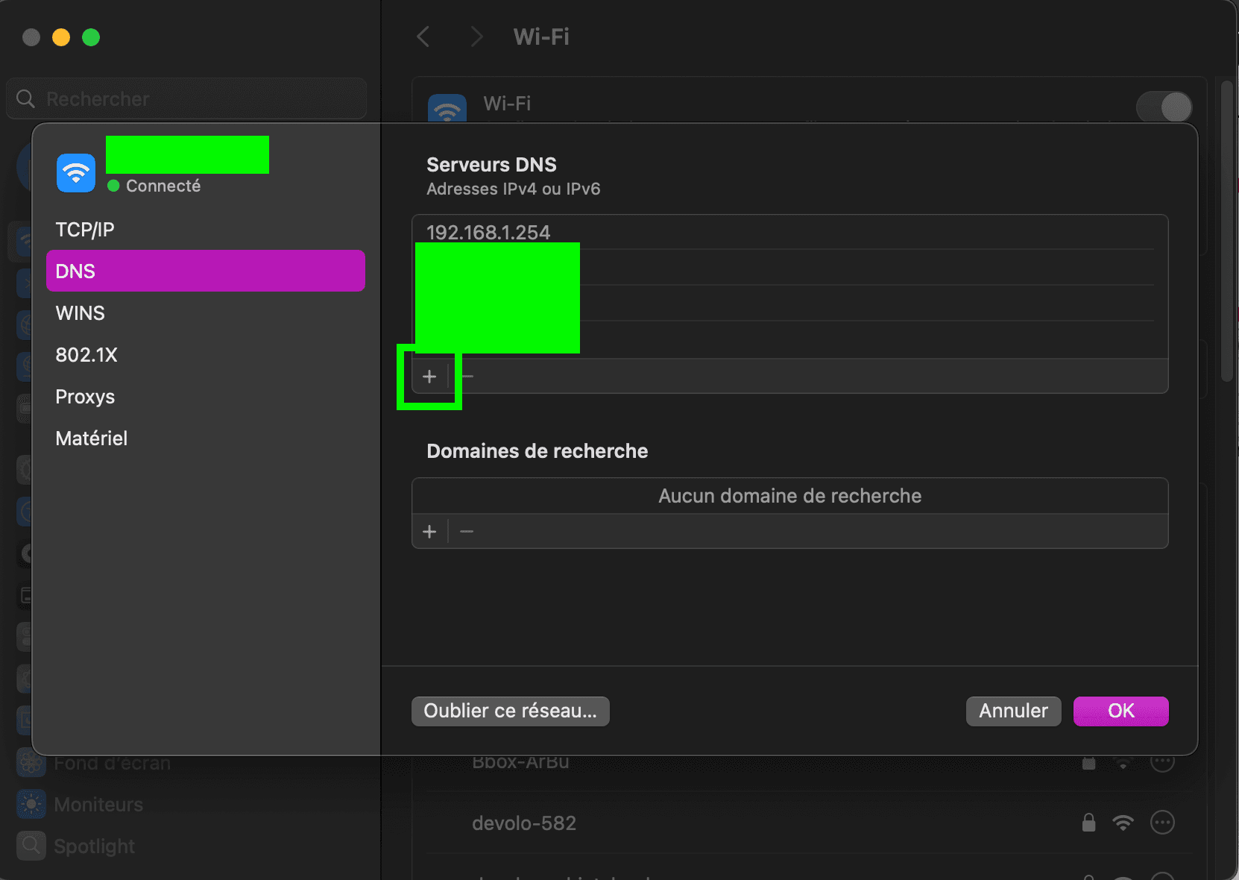The height and width of the screenshot is (880, 1239).
Task: Click the Rechercher search field
Action: coord(186,98)
